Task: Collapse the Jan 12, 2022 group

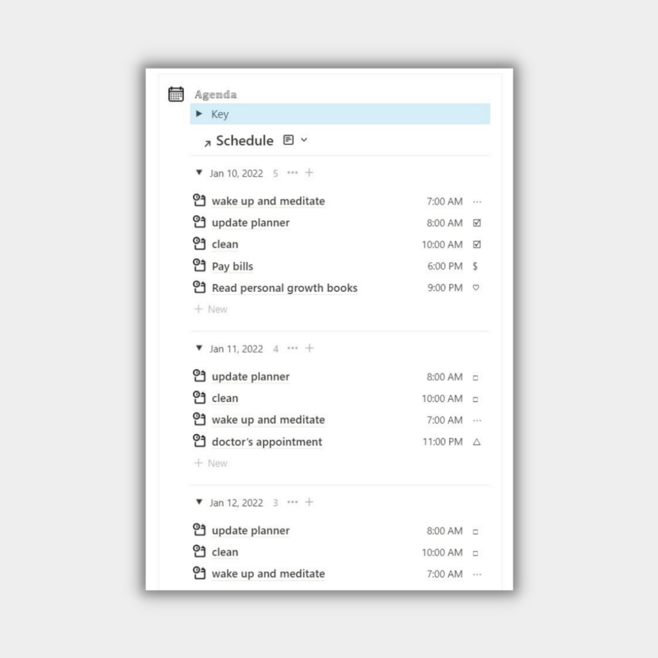Action: (199, 502)
